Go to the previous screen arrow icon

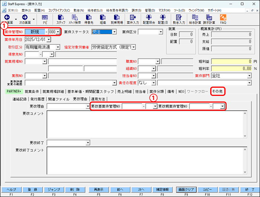point(7,17)
